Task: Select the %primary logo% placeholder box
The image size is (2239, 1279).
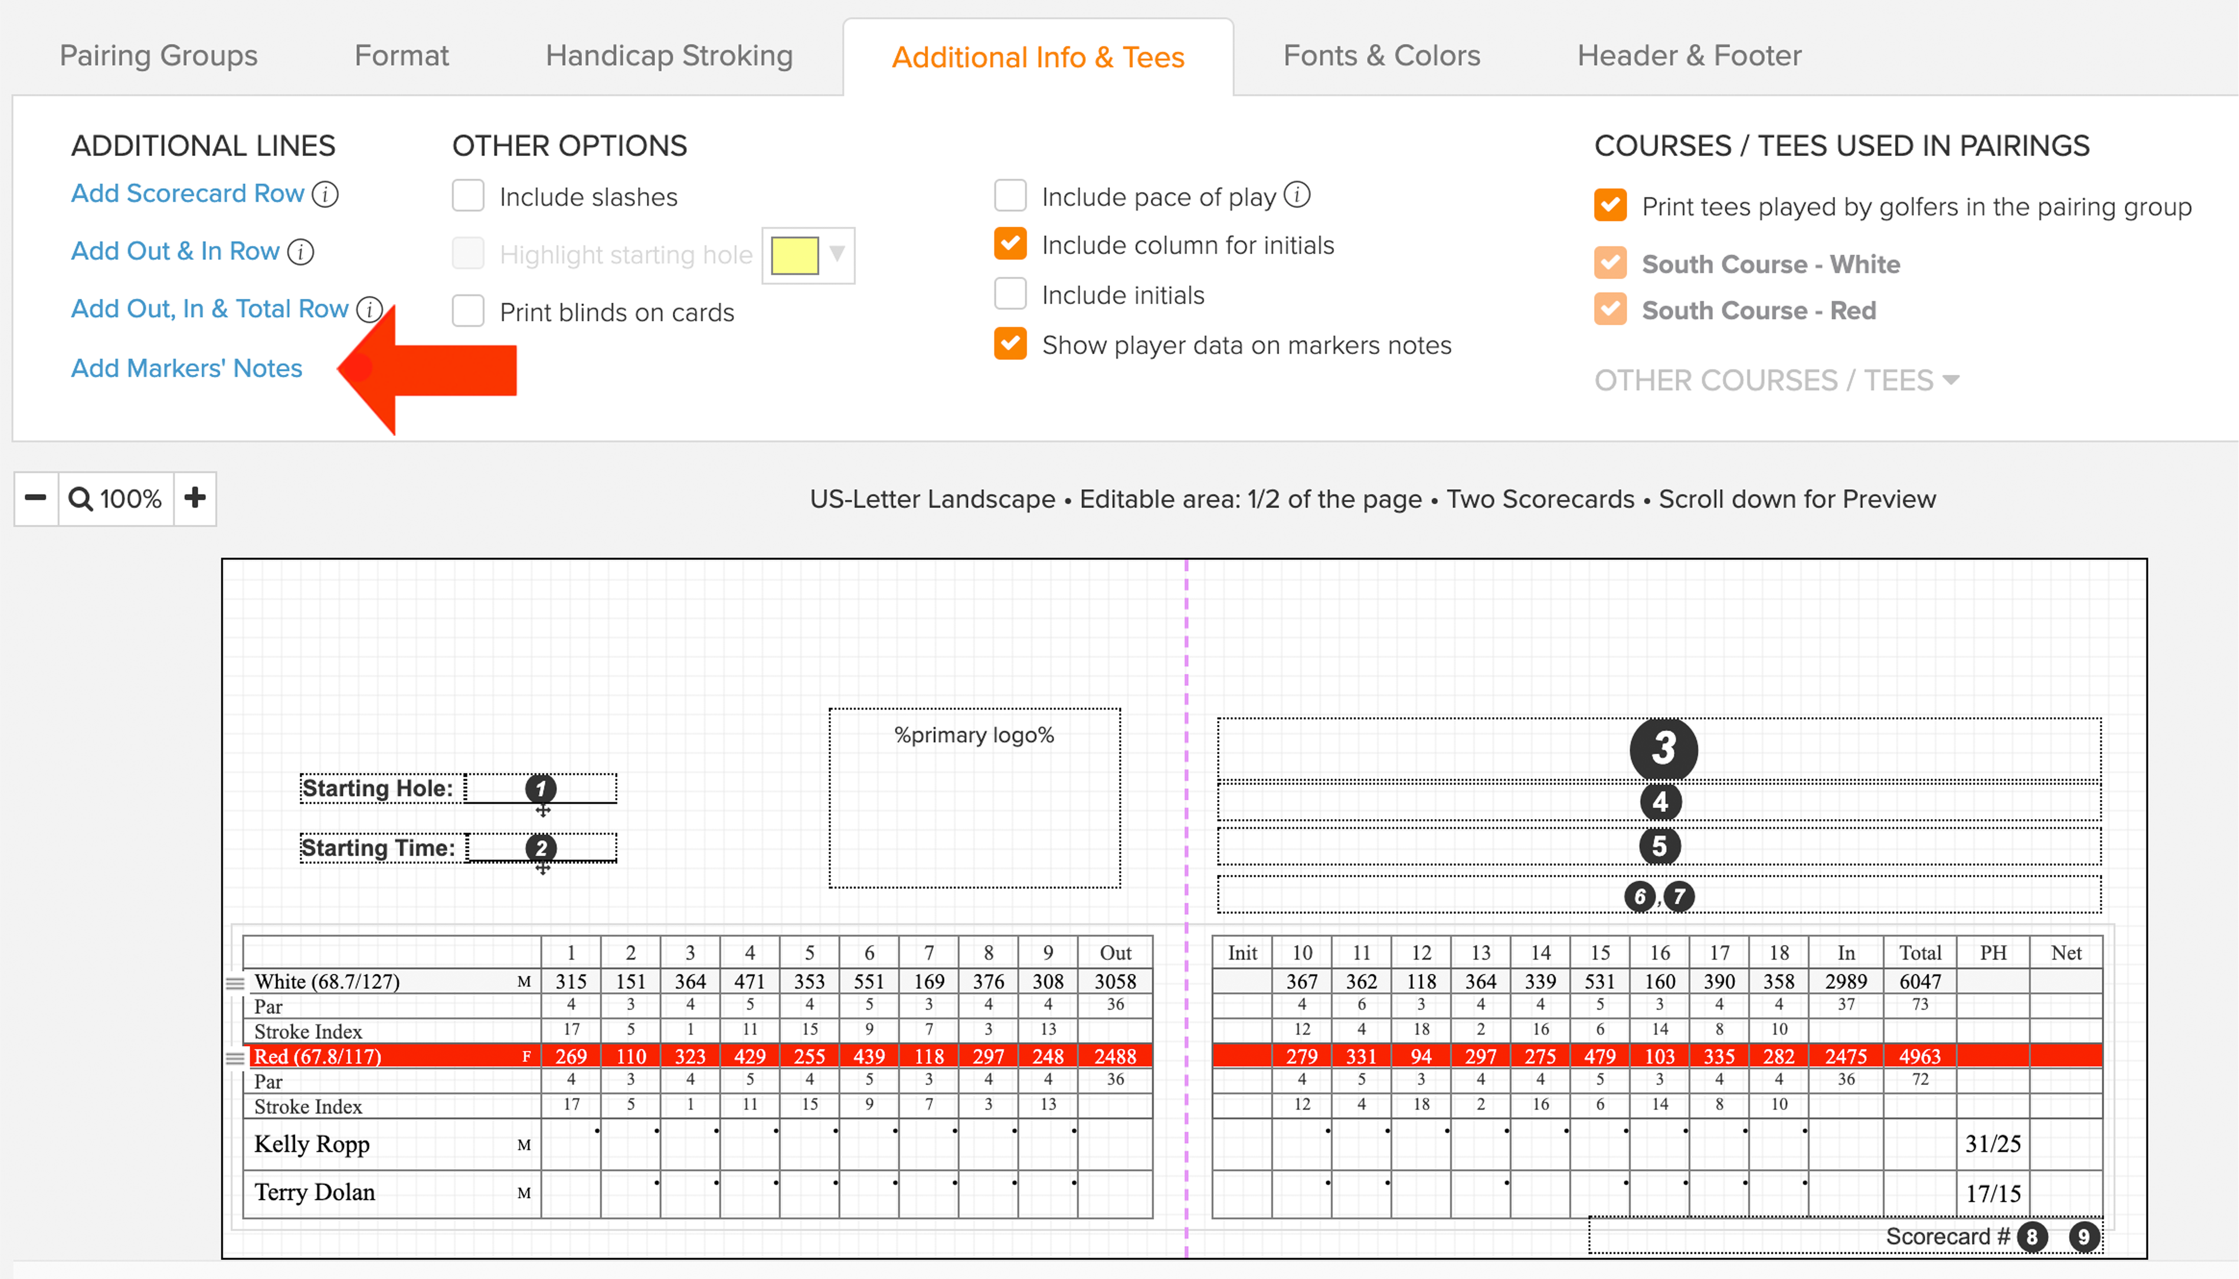Action: pyautogui.click(x=974, y=798)
